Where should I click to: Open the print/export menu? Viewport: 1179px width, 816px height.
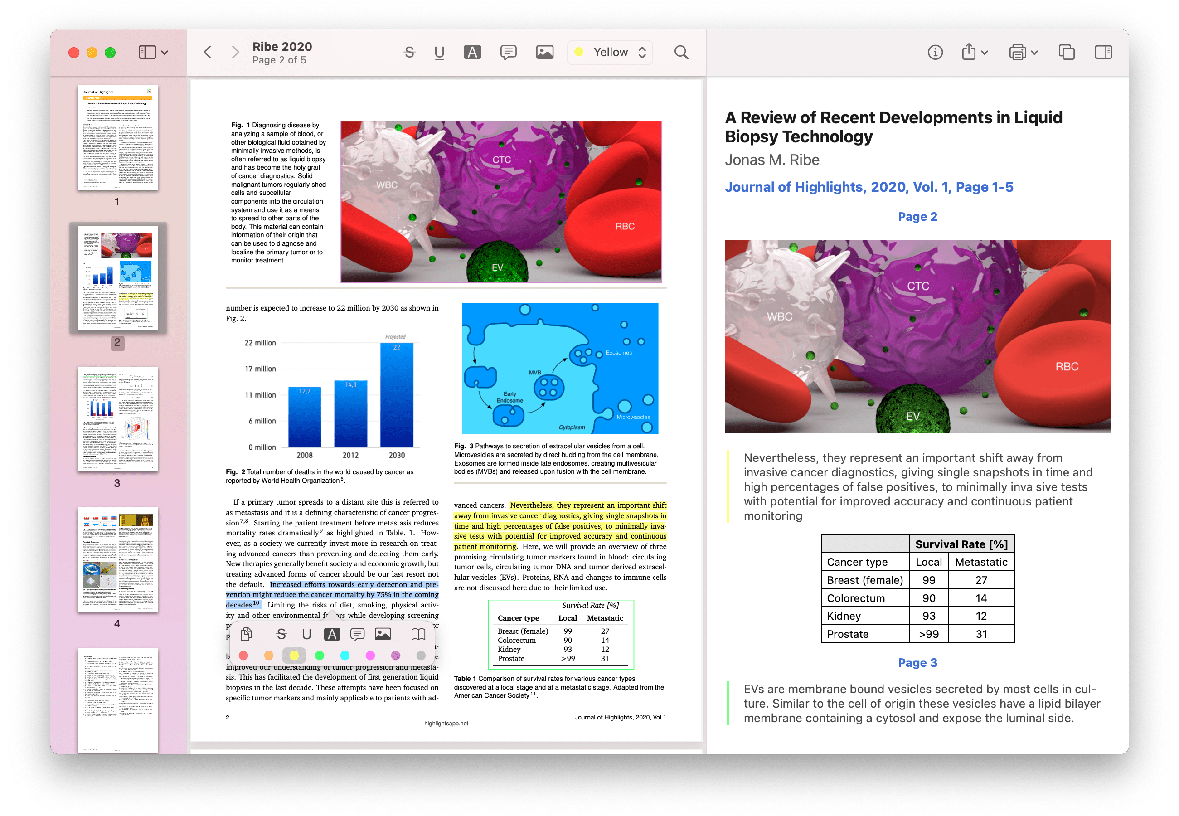[x=1023, y=52]
